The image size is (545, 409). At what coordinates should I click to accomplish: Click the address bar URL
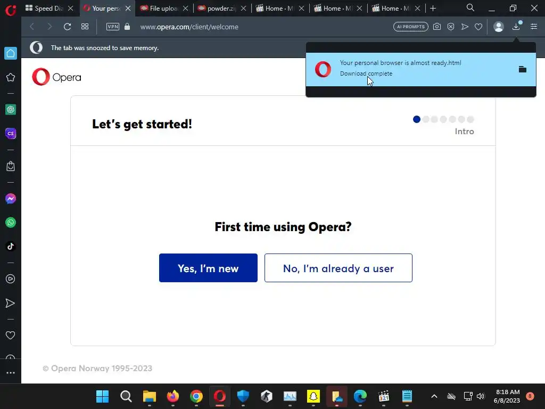pyautogui.click(x=189, y=27)
